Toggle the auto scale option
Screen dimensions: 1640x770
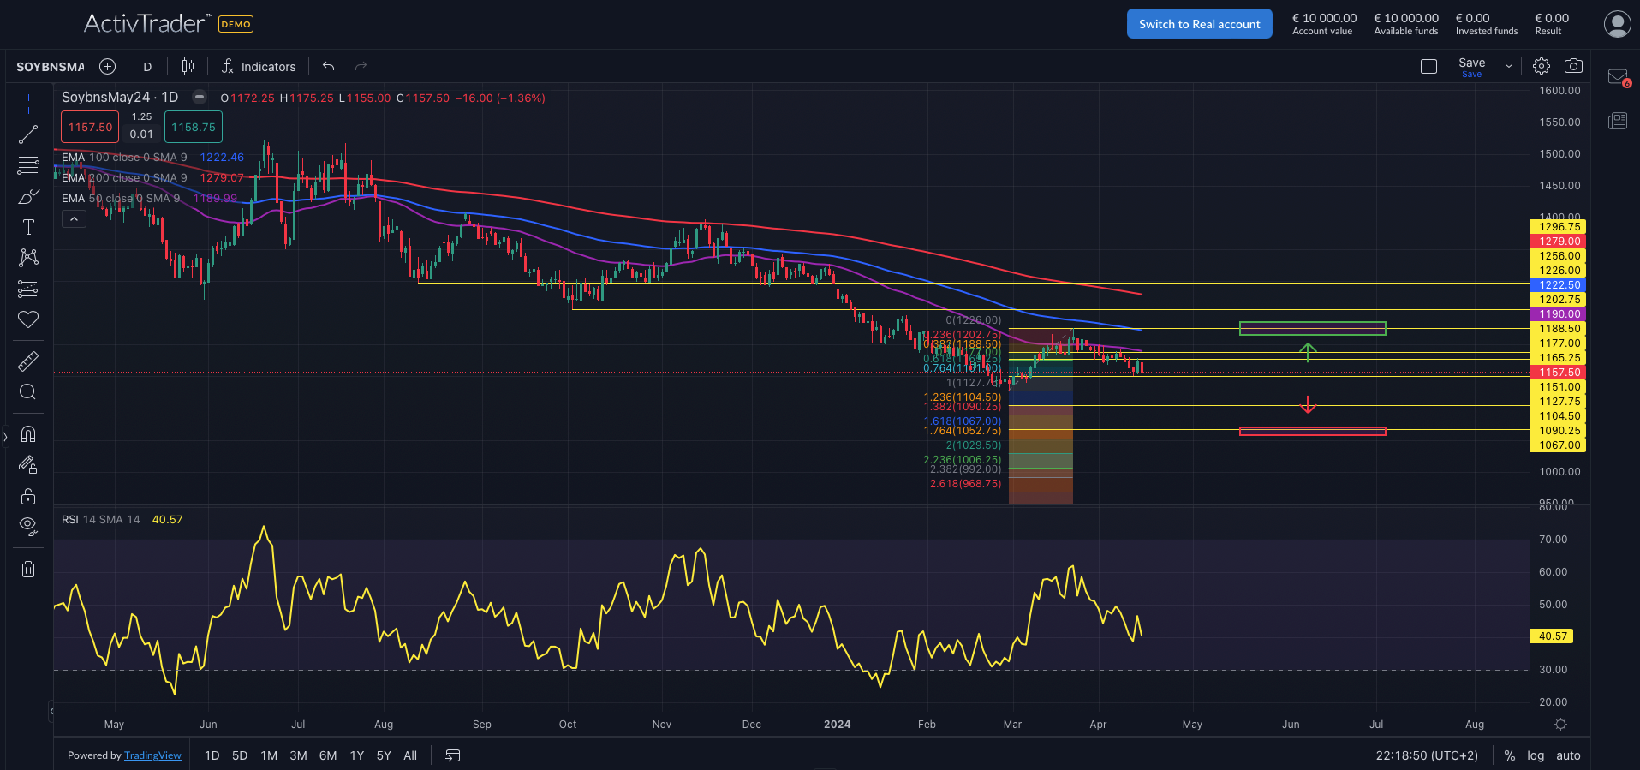pyautogui.click(x=1568, y=755)
